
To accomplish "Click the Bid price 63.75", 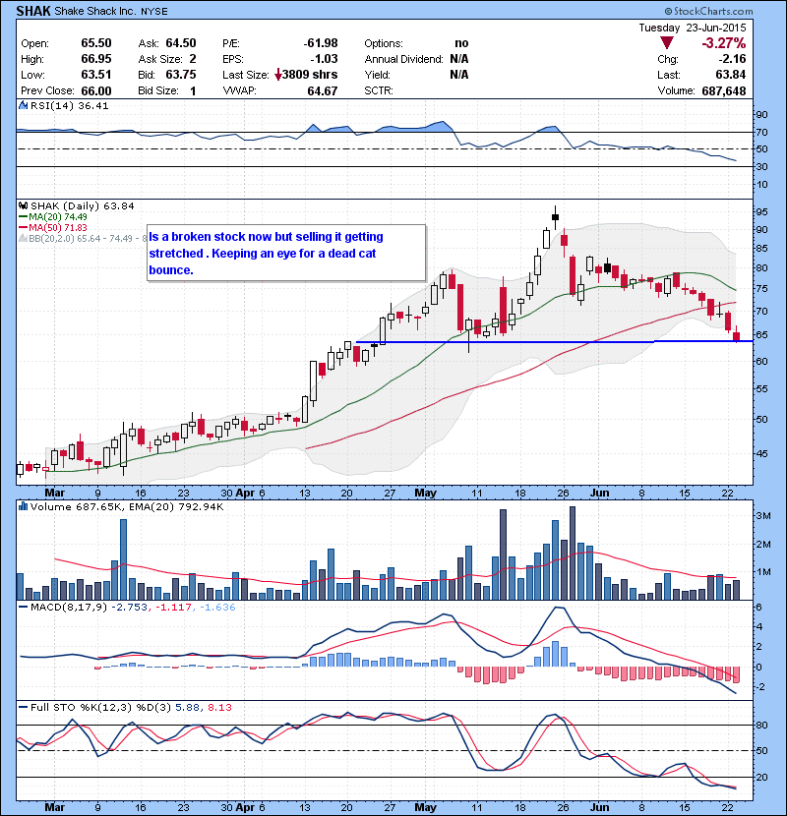I will [x=181, y=75].
